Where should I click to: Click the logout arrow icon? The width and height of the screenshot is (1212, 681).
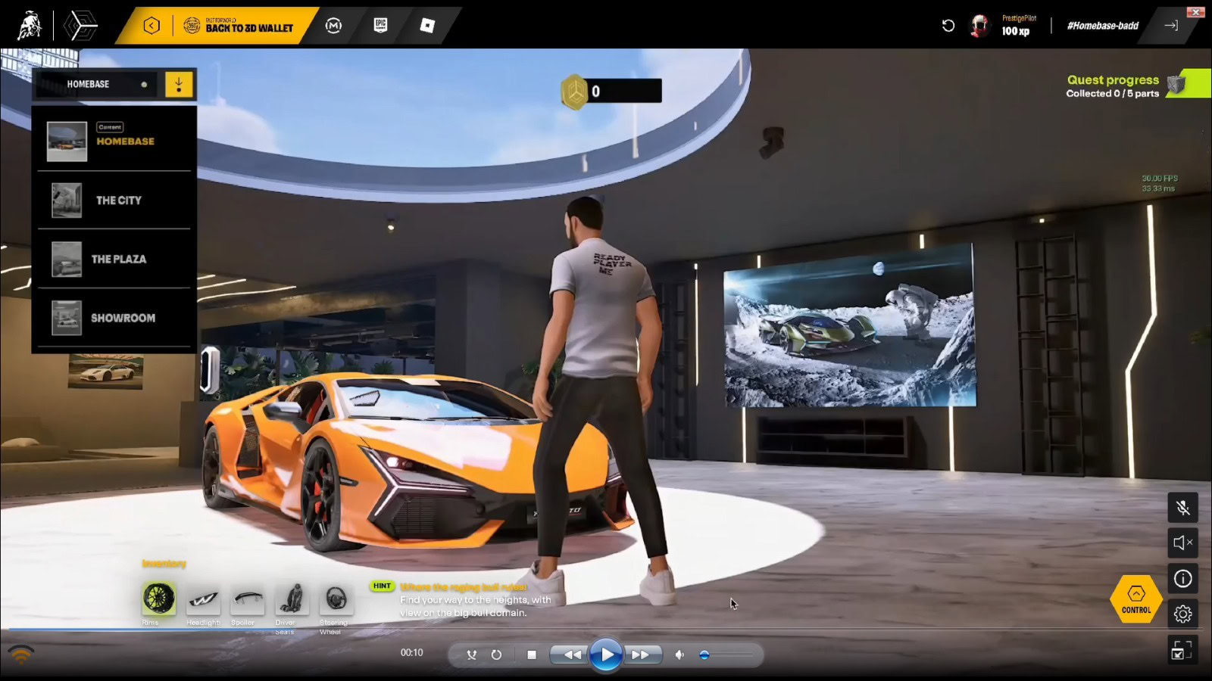tap(1171, 26)
